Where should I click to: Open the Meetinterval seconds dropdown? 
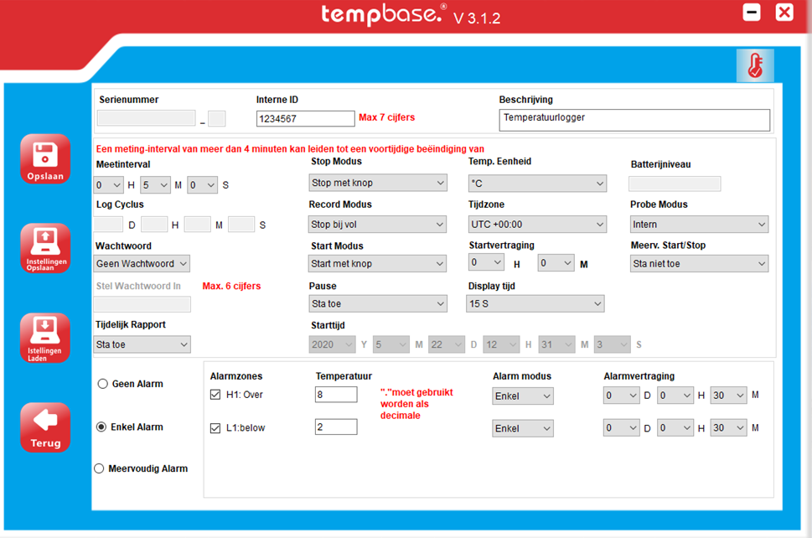tap(203, 185)
